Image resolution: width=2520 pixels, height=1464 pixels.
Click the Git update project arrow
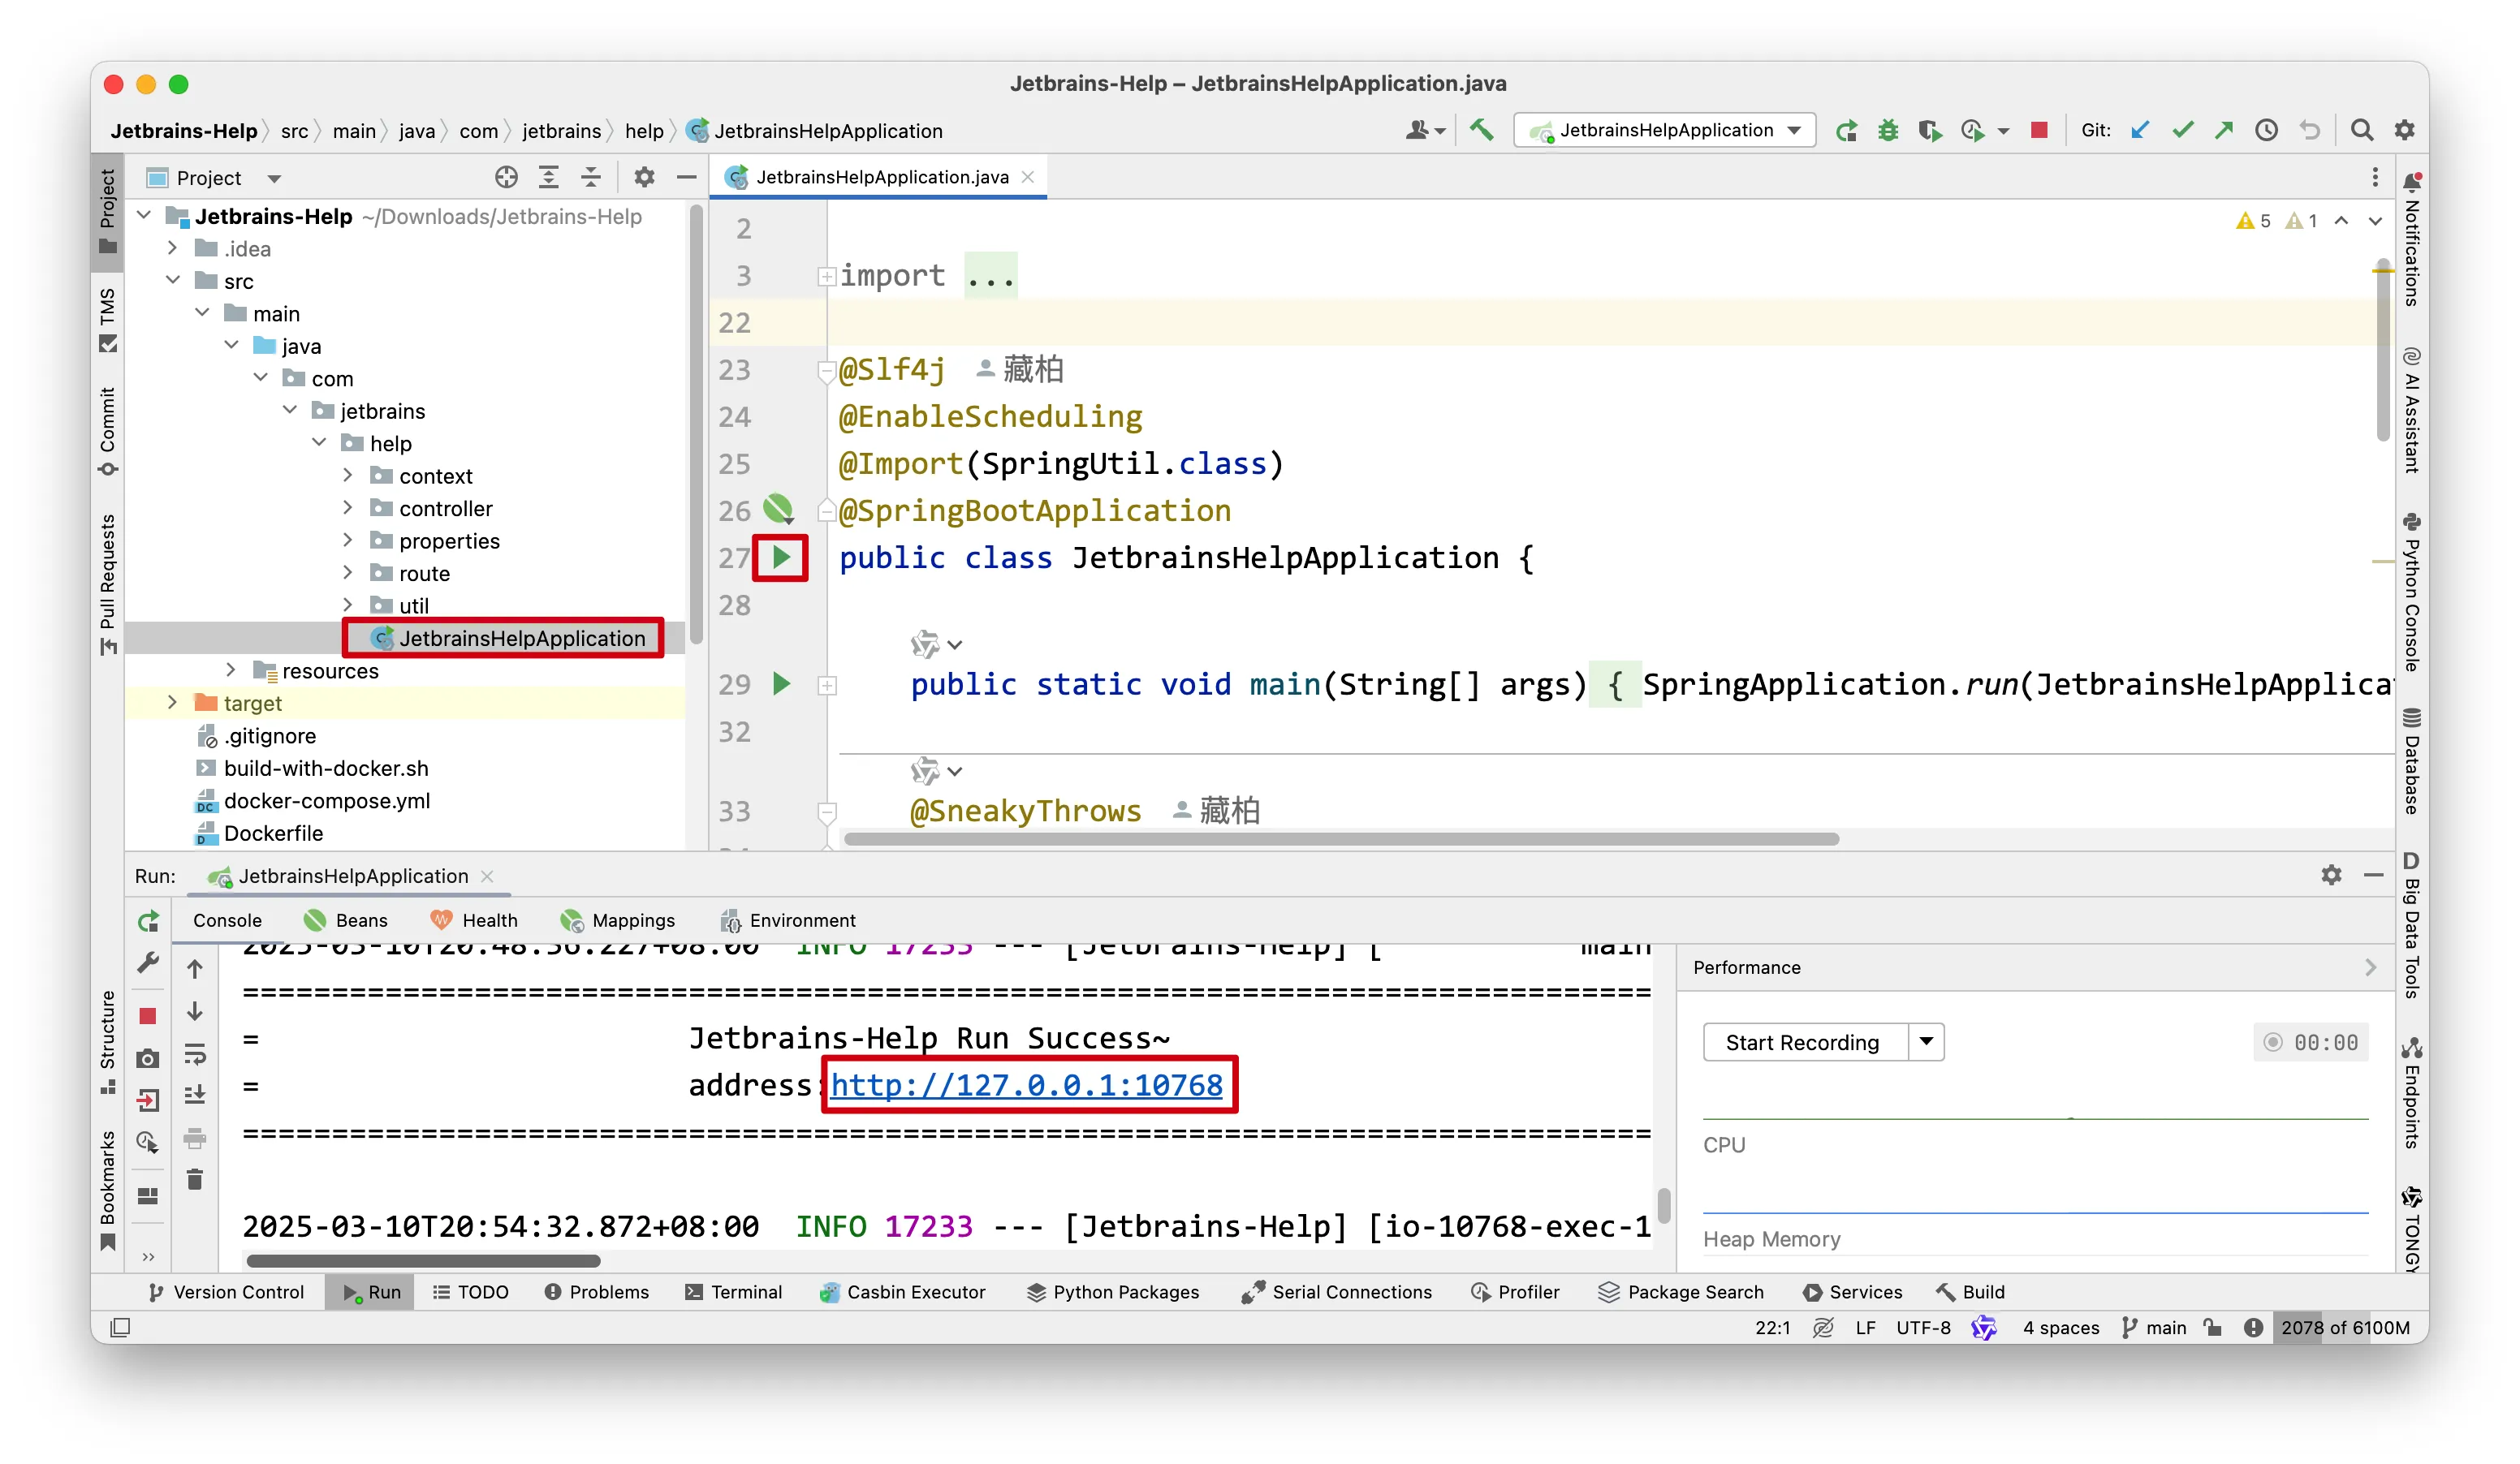[x=2140, y=130]
